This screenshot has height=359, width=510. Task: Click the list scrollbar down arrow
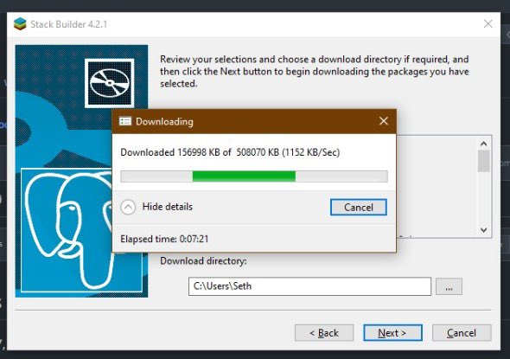[x=484, y=230]
